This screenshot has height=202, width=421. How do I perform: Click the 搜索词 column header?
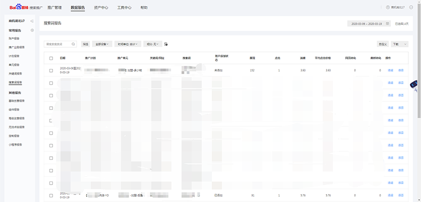coord(186,58)
